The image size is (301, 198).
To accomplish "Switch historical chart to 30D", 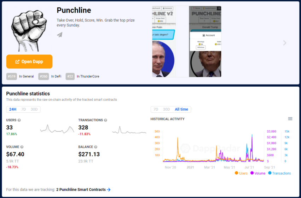I will click(x=167, y=109).
